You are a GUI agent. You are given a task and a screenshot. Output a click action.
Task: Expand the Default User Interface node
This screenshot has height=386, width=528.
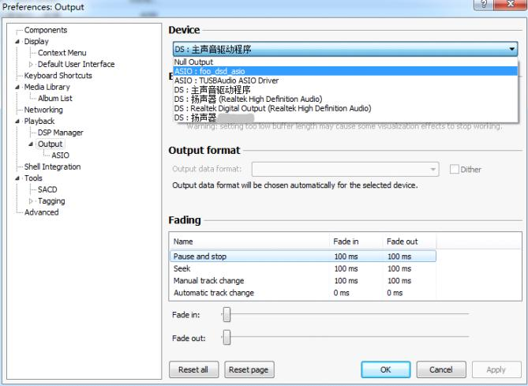(32, 64)
